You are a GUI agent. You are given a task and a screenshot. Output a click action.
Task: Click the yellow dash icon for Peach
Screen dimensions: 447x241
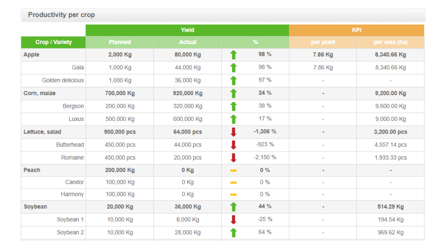click(234, 170)
